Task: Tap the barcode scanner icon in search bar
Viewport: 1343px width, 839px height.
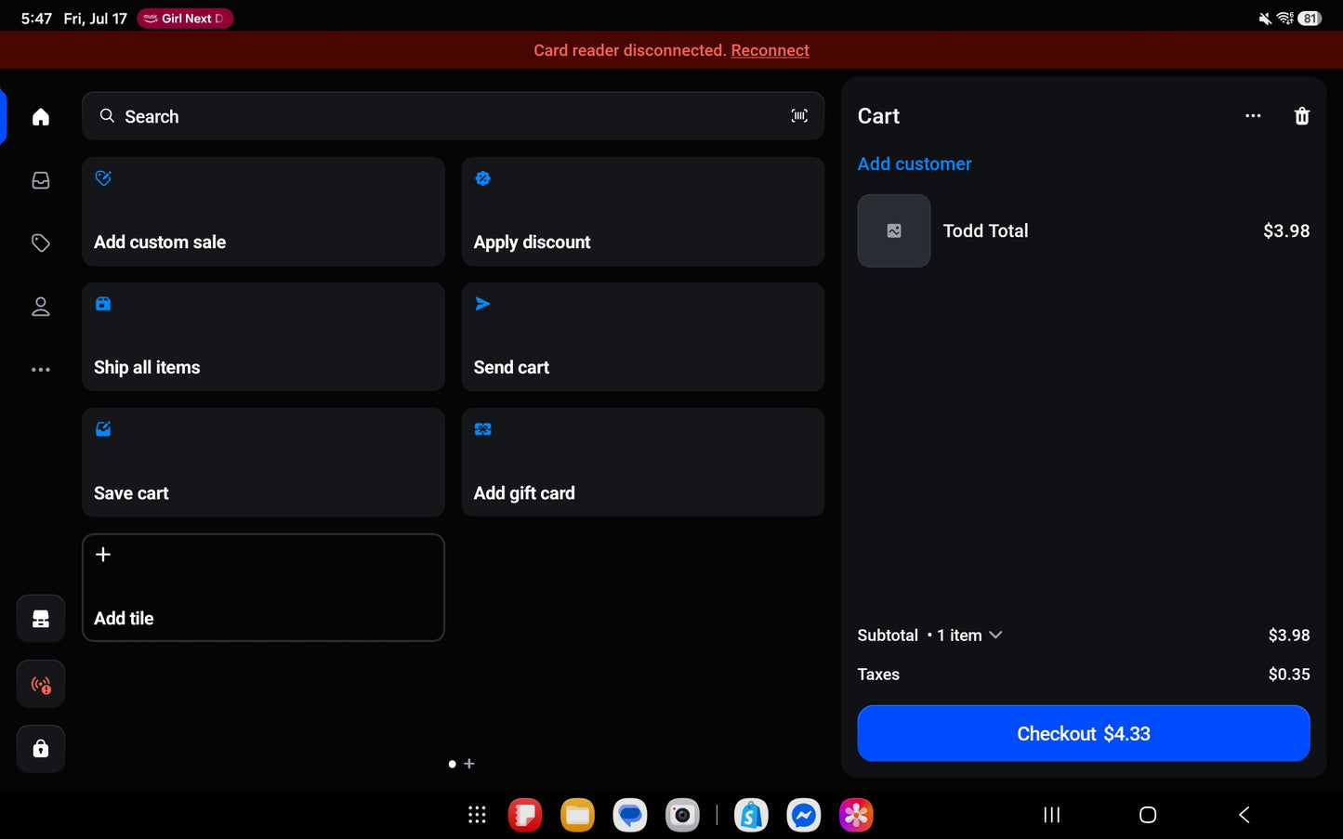Action: (x=799, y=116)
